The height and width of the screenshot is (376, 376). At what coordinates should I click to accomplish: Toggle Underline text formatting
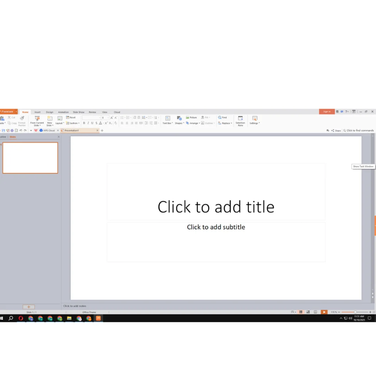click(92, 123)
